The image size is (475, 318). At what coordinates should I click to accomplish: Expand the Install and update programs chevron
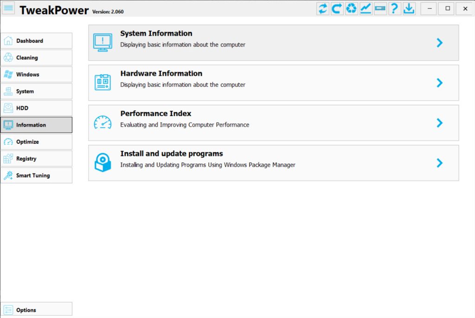440,163
